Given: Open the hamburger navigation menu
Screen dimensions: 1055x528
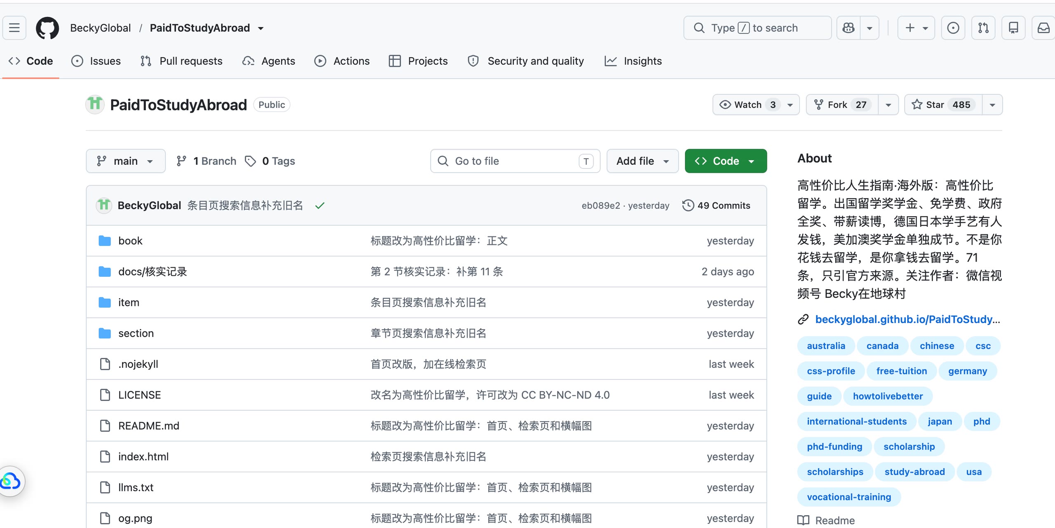Looking at the screenshot, I should click(x=14, y=28).
